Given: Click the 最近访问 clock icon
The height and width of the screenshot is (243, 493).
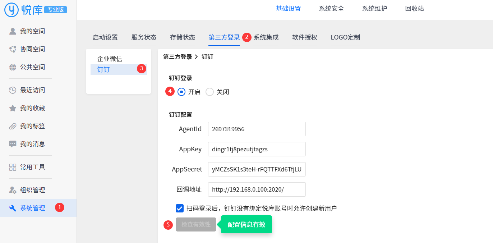Looking at the screenshot, I should click(13, 90).
